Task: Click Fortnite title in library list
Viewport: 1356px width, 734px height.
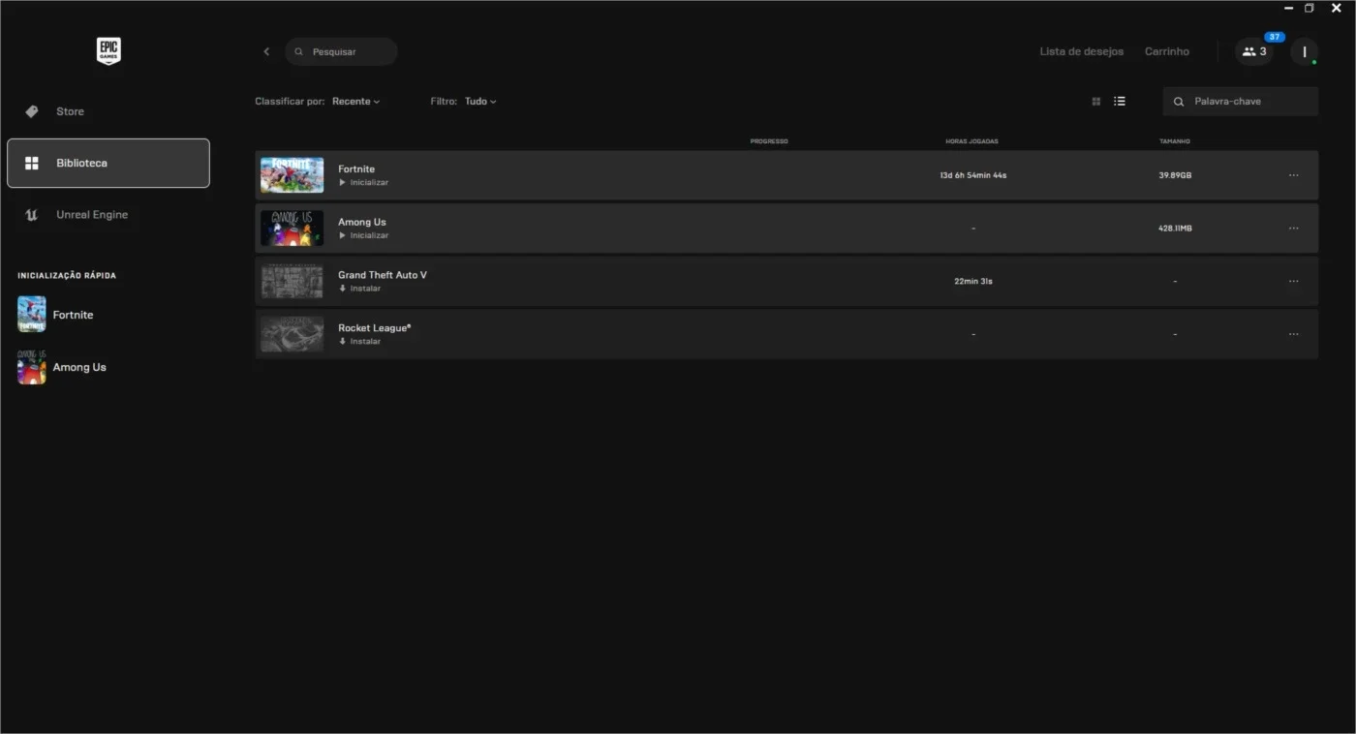Action: point(356,168)
